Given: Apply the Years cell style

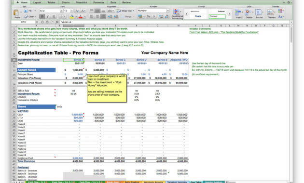Looking at the screenshot, I should point(198,16).
